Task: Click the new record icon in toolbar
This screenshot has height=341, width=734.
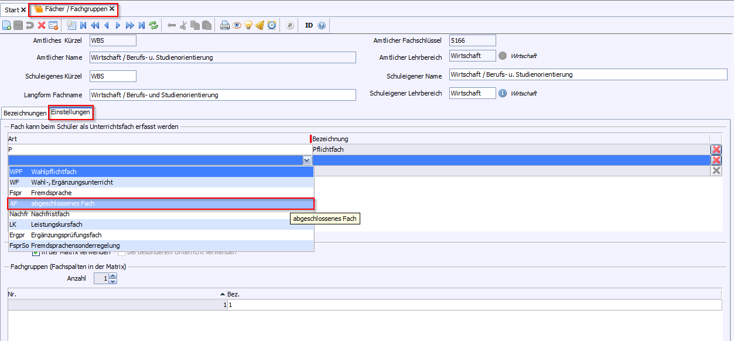Action: point(6,25)
